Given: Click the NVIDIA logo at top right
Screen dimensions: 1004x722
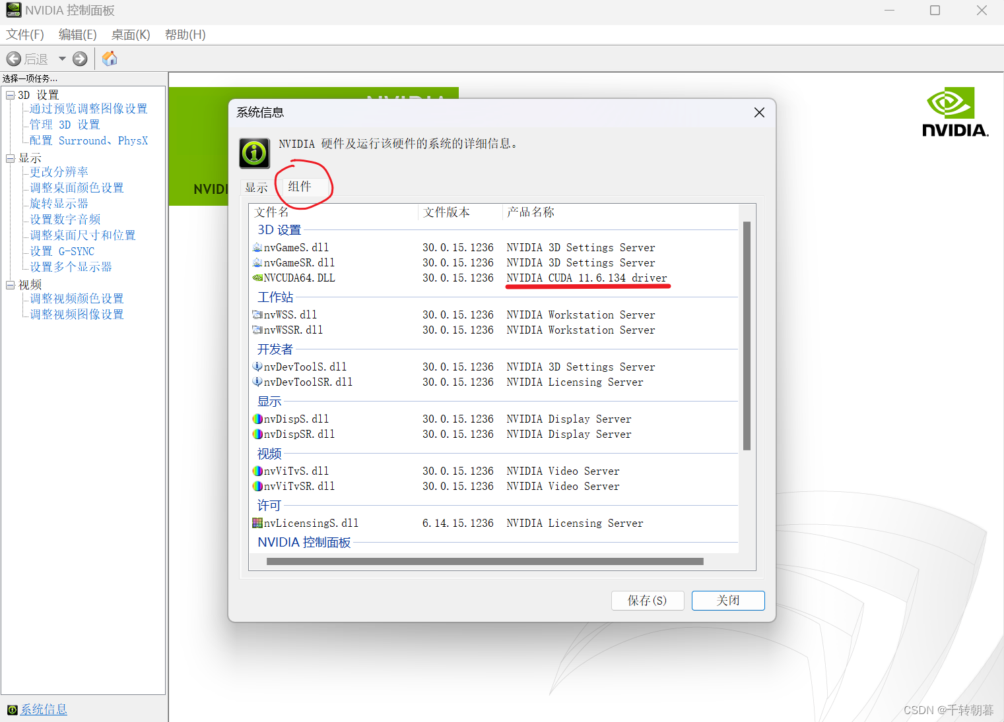Looking at the screenshot, I should tap(954, 112).
